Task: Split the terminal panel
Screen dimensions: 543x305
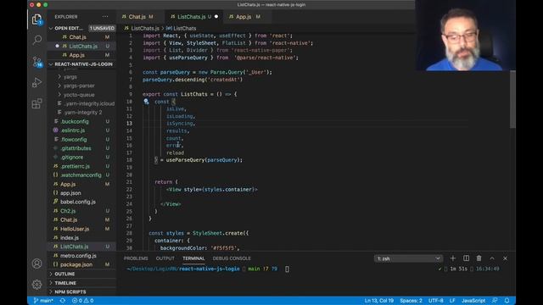Action: pyautogui.click(x=466, y=258)
